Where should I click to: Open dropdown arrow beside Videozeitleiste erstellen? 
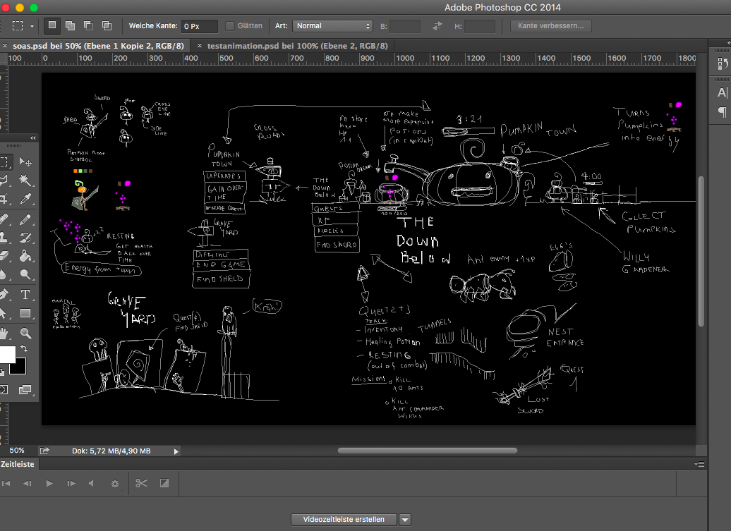(405, 520)
